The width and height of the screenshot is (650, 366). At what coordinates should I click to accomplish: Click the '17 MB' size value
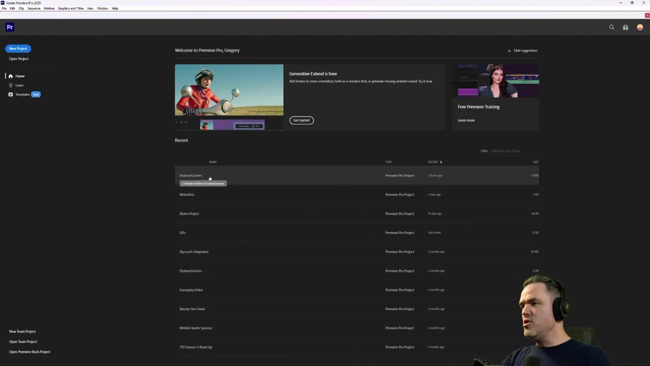pyautogui.click(x=535, y=175)
